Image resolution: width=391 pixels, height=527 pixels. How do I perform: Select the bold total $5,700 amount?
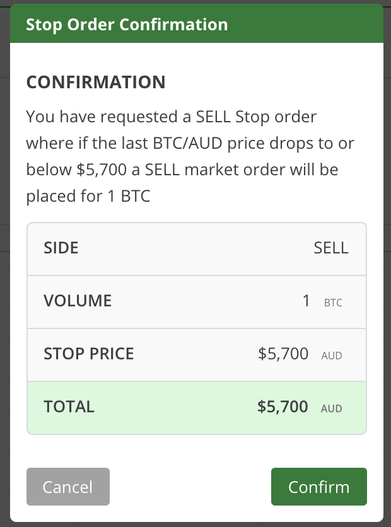coord(283,407)
